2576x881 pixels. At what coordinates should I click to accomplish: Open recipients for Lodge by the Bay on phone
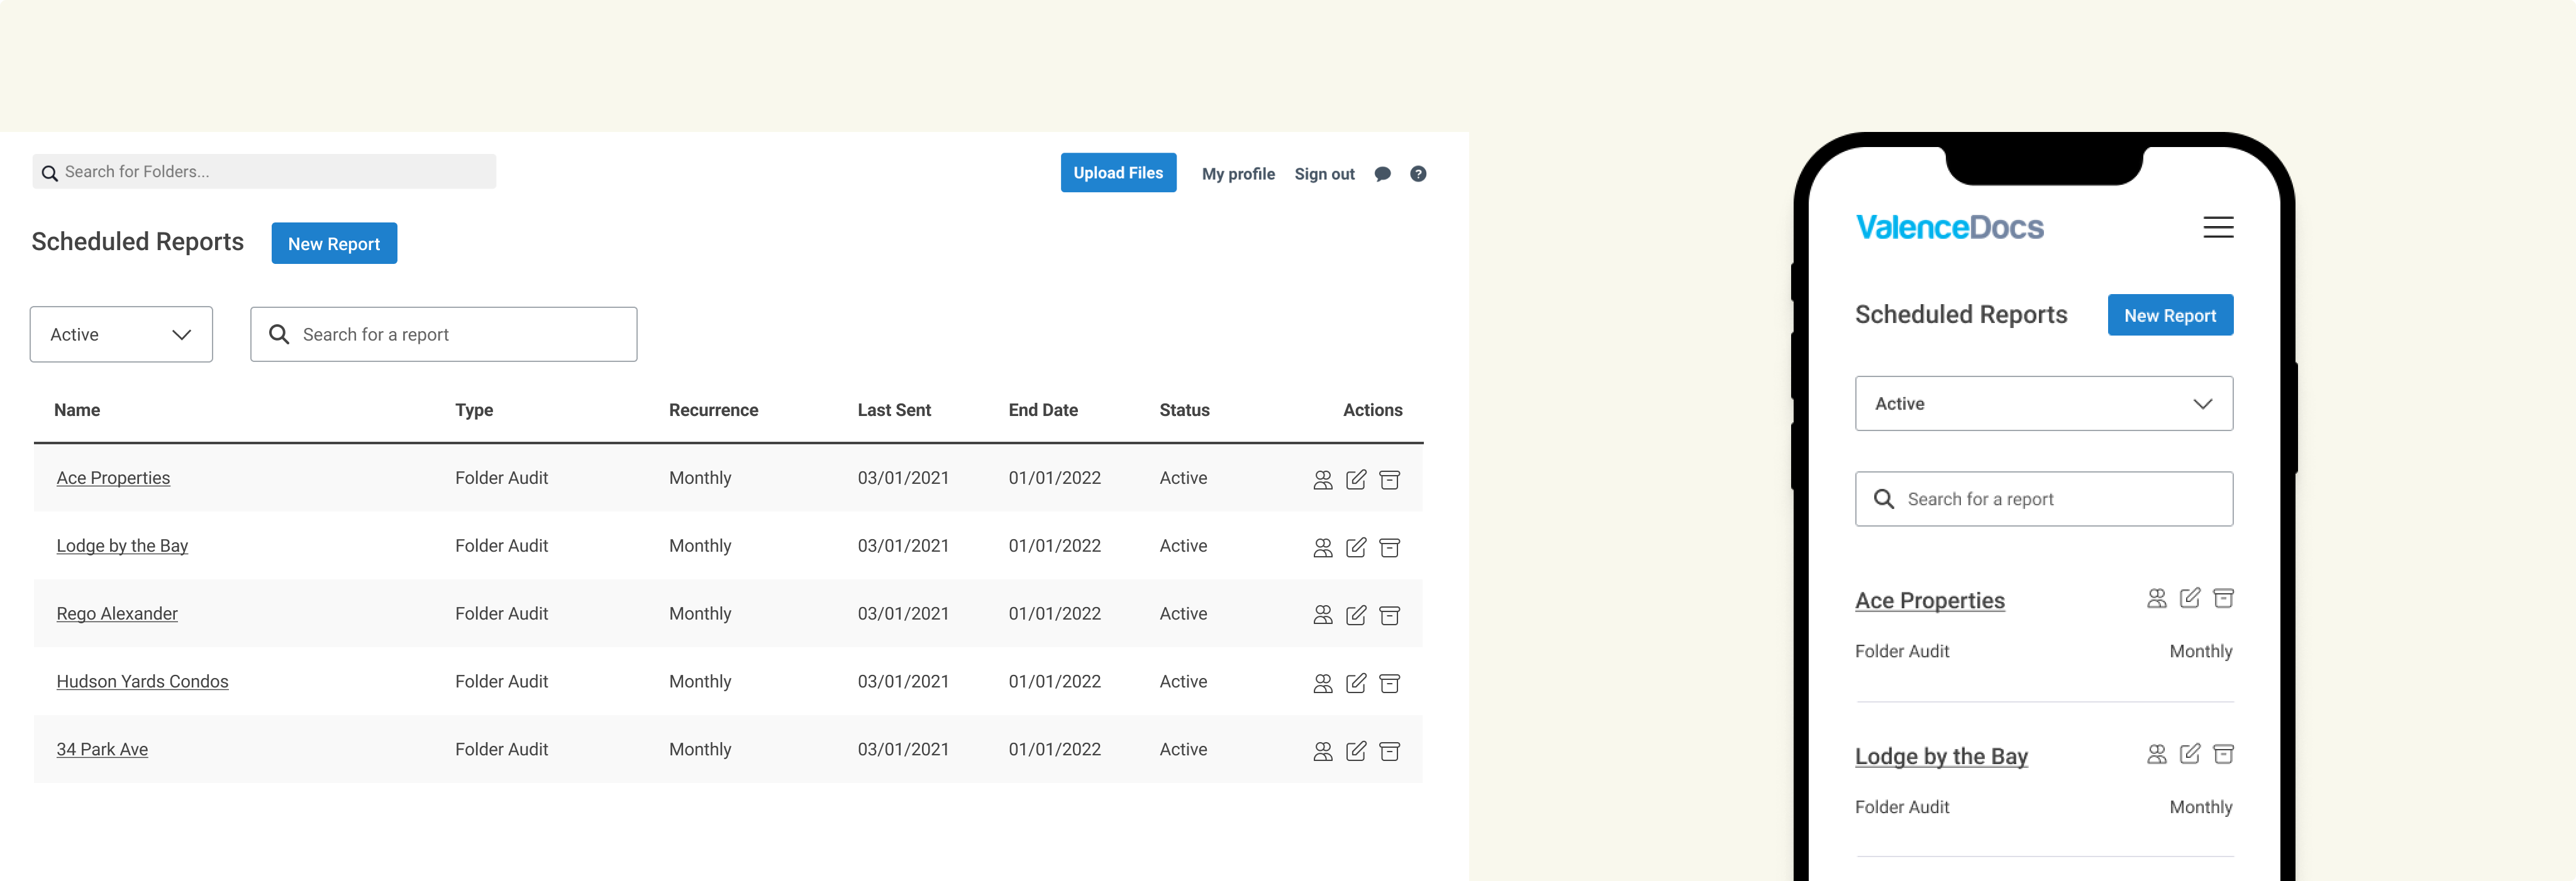tap(2157, 754)
